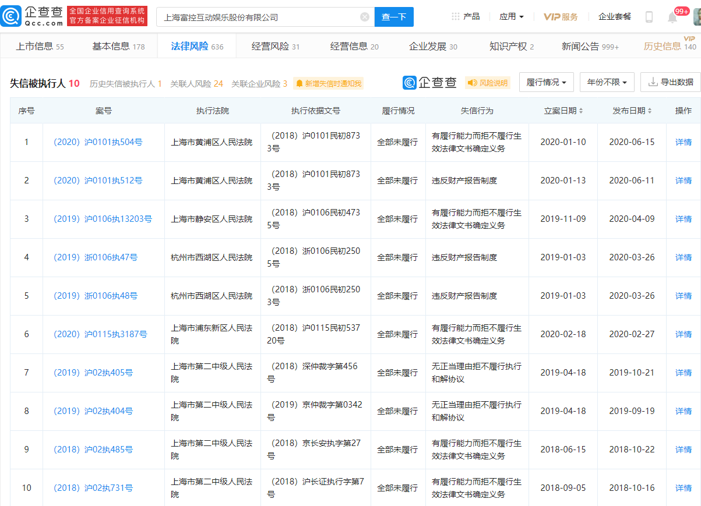Screen dimensions: 701x506
Task: Click the 风险说明 speaker badge
Action: click(x=488, y=83)
